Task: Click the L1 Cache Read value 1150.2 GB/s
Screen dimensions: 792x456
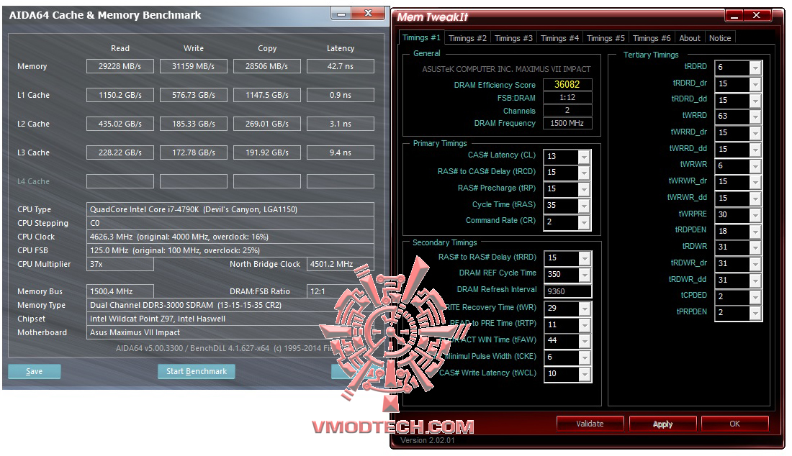Action: coord(120,95)
